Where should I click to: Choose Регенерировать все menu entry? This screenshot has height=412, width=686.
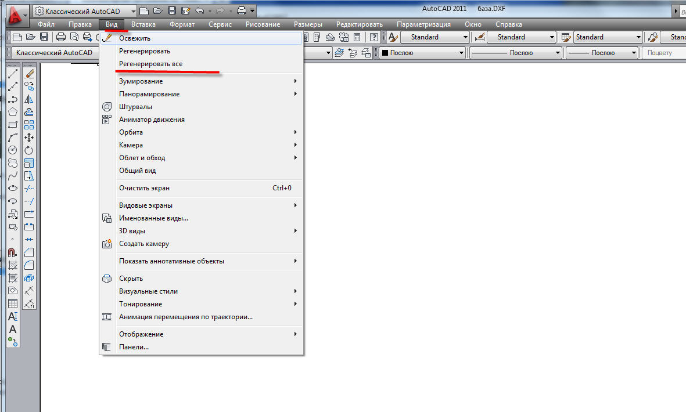pyautogui.click(x=201, y=64)
